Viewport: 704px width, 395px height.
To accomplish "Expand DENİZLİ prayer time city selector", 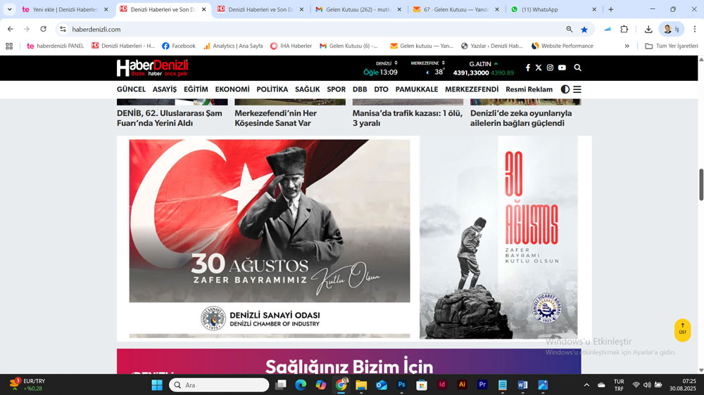I will [386, 63].
